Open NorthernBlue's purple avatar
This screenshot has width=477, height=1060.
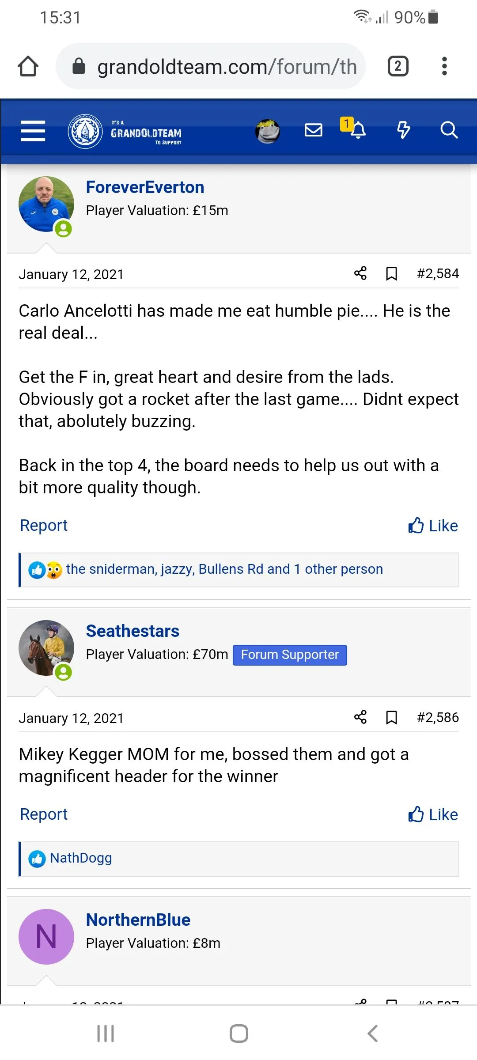46,937
